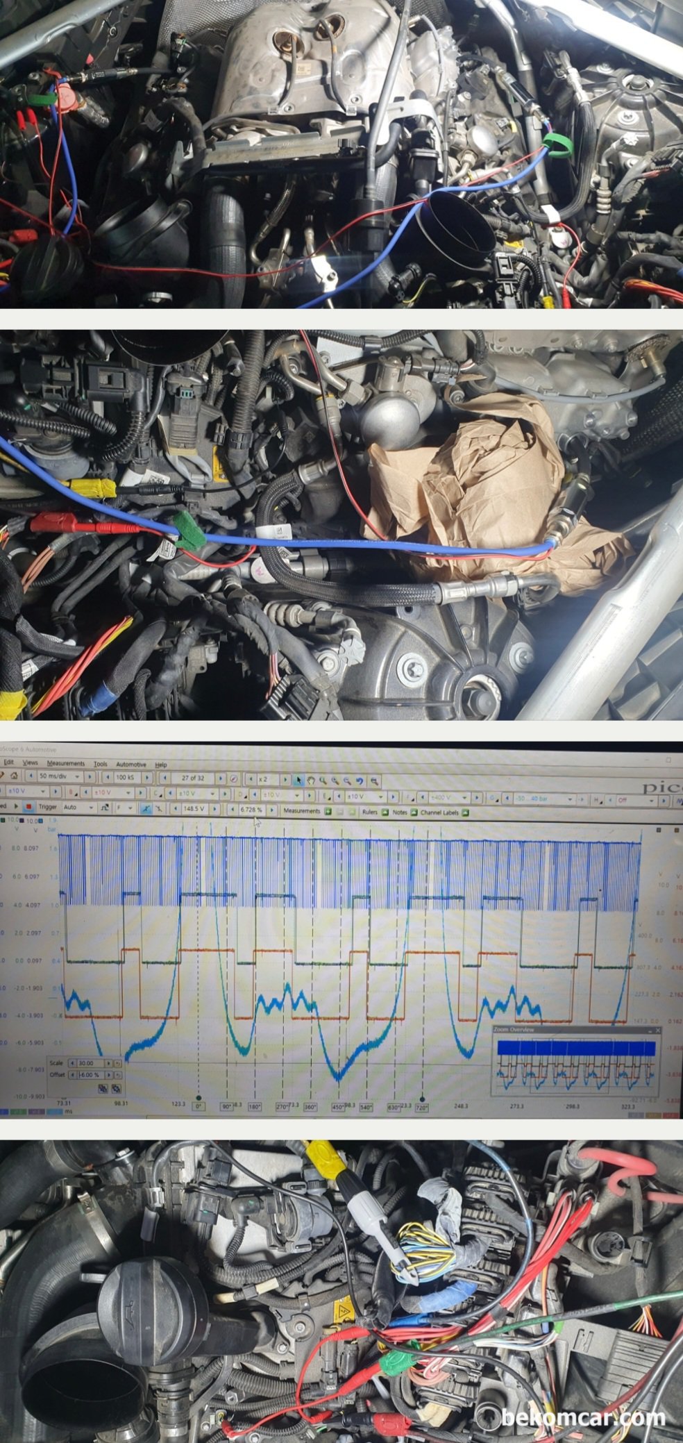This screenshot has width=683, height=1443.
Task: Click the 27 of 32 buffer field
Action: click(x=193, y=778)
